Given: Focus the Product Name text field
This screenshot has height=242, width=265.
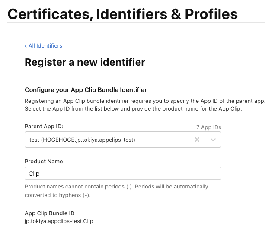Looking at the screenshot, I should click(x=130, y=173).
